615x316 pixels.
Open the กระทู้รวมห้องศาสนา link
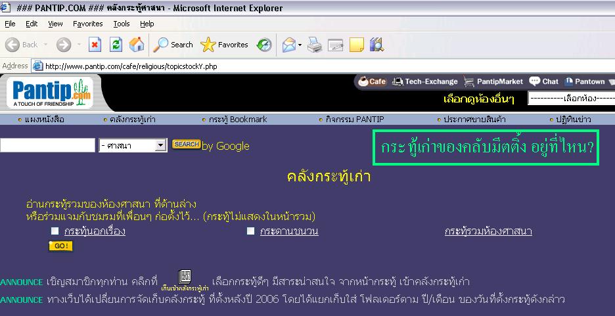(x=488, y=231)
